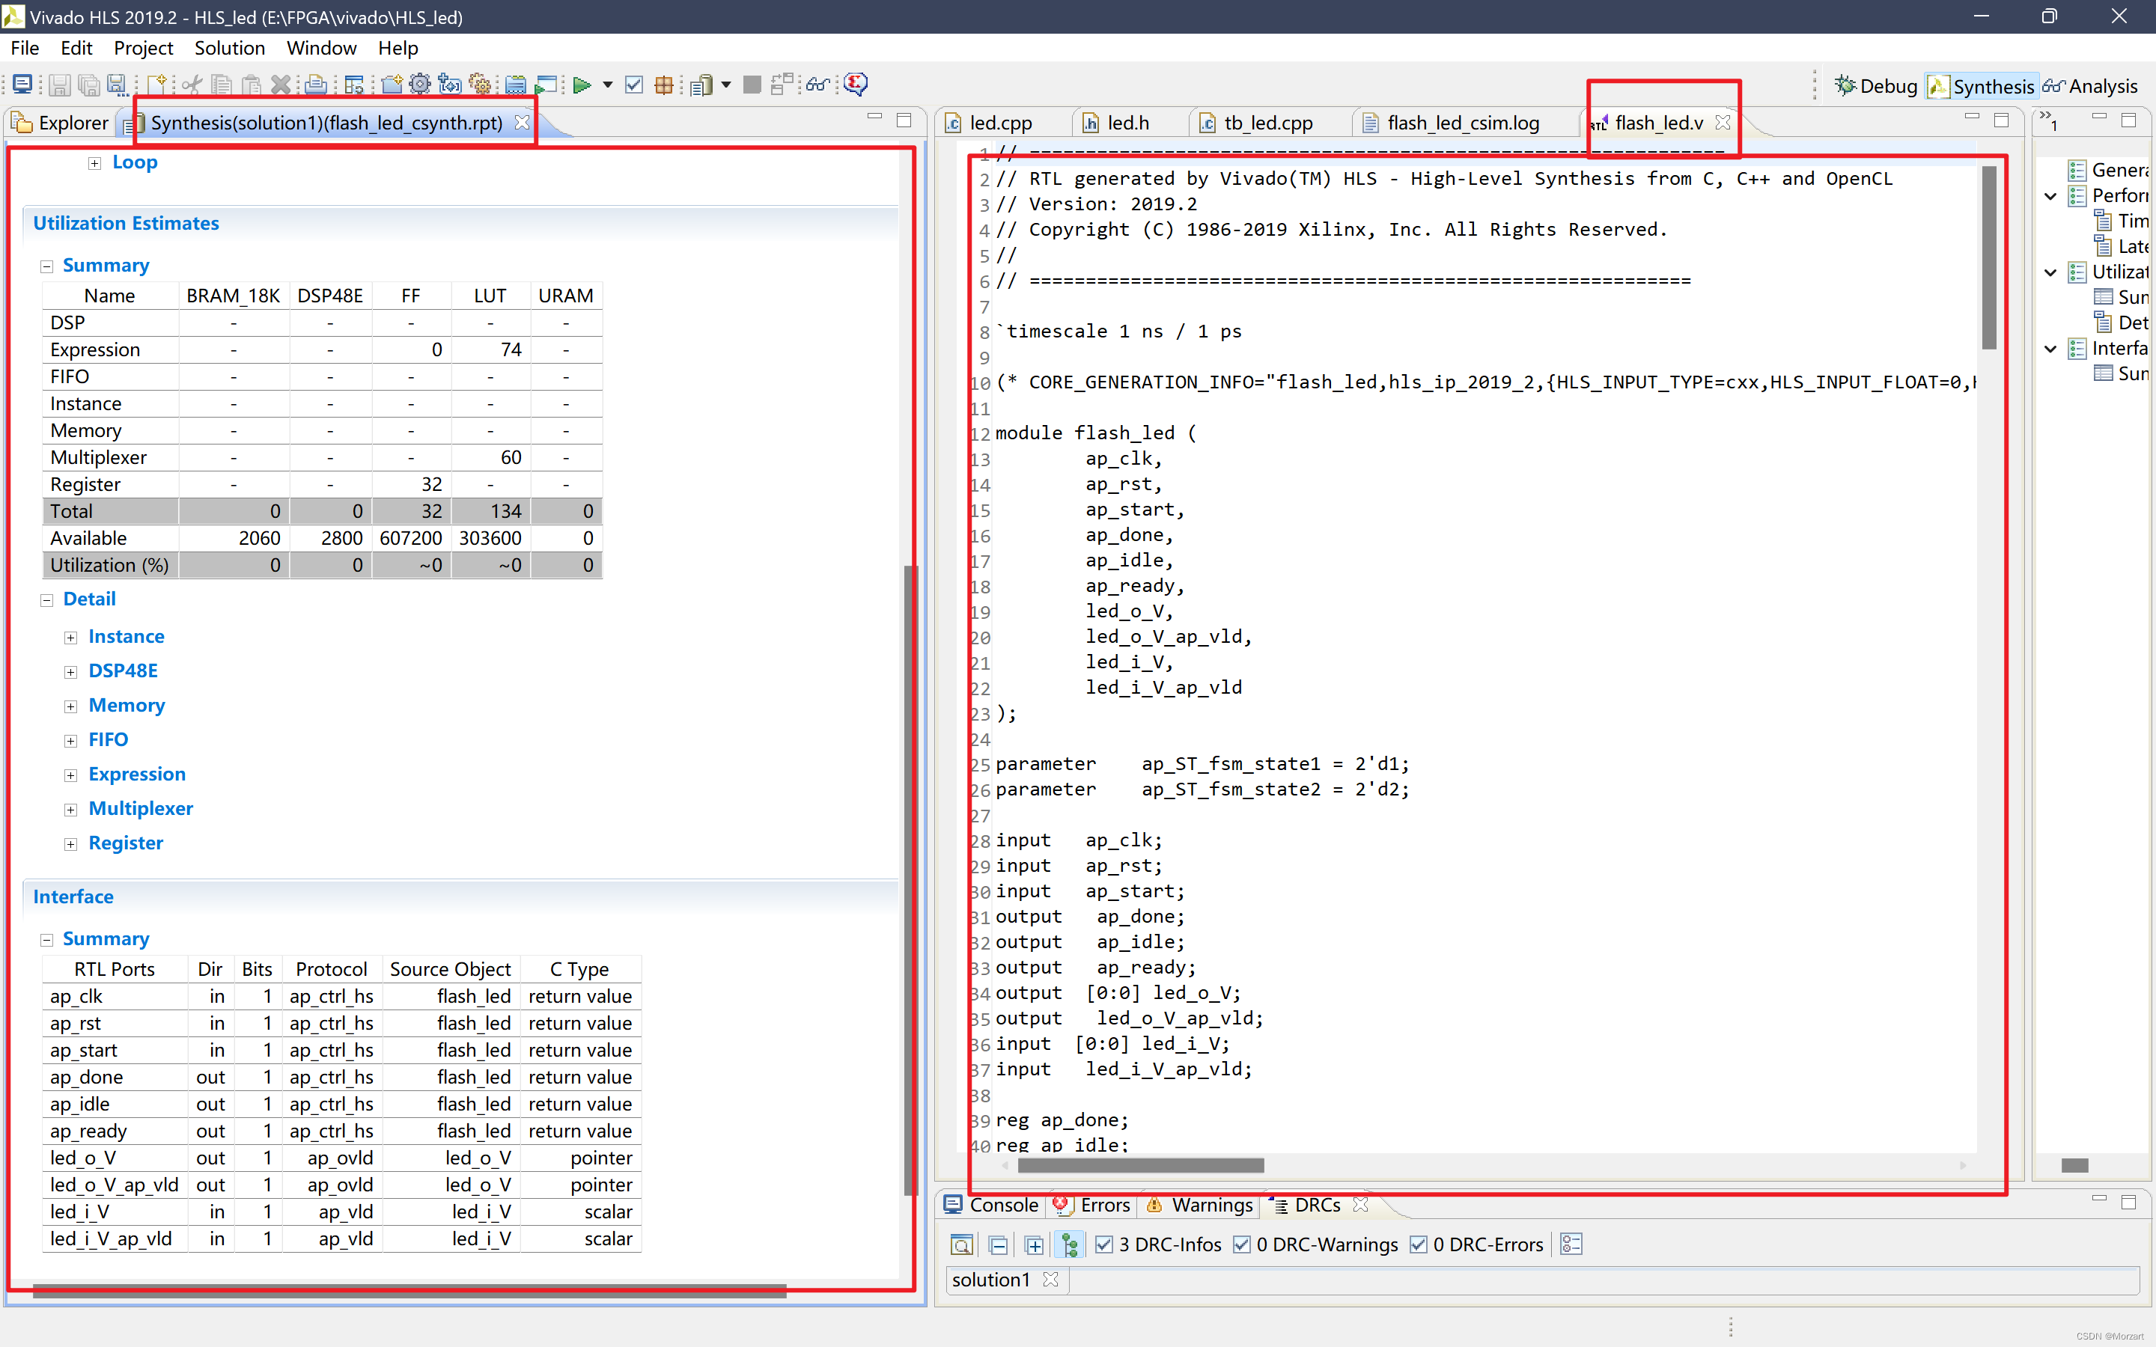Screen dimensions: 2156x1347
Task: Click the New Project folder icon
Action: [x=391, y=85]
